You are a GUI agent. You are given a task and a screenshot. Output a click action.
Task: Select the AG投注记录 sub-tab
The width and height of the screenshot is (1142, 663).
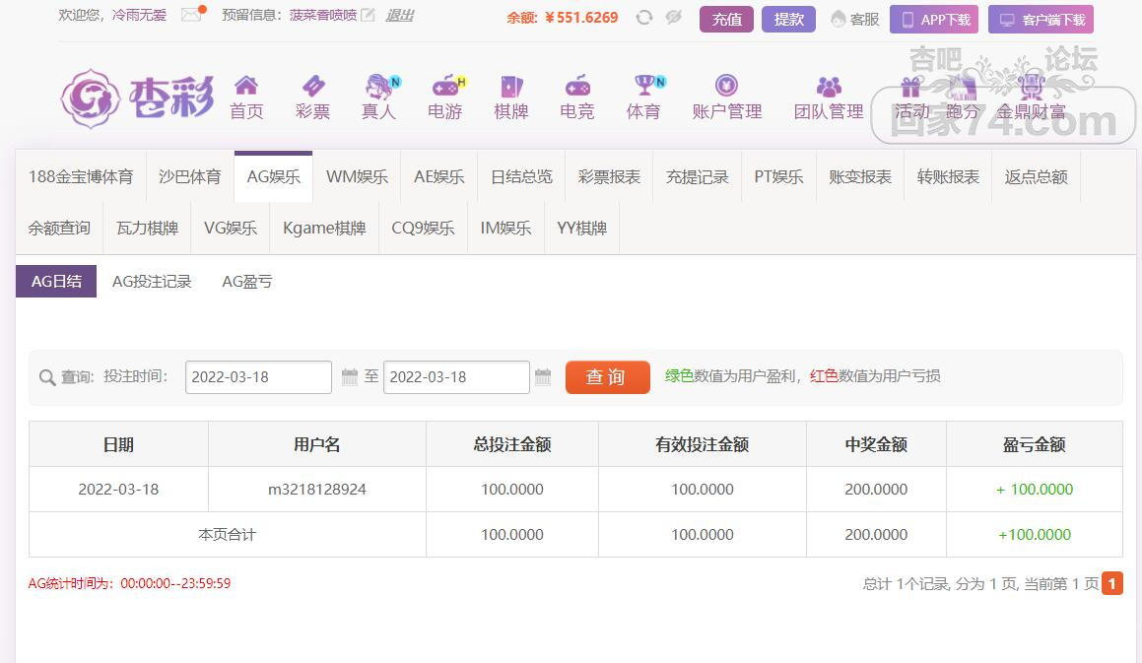tap(152, 282)
